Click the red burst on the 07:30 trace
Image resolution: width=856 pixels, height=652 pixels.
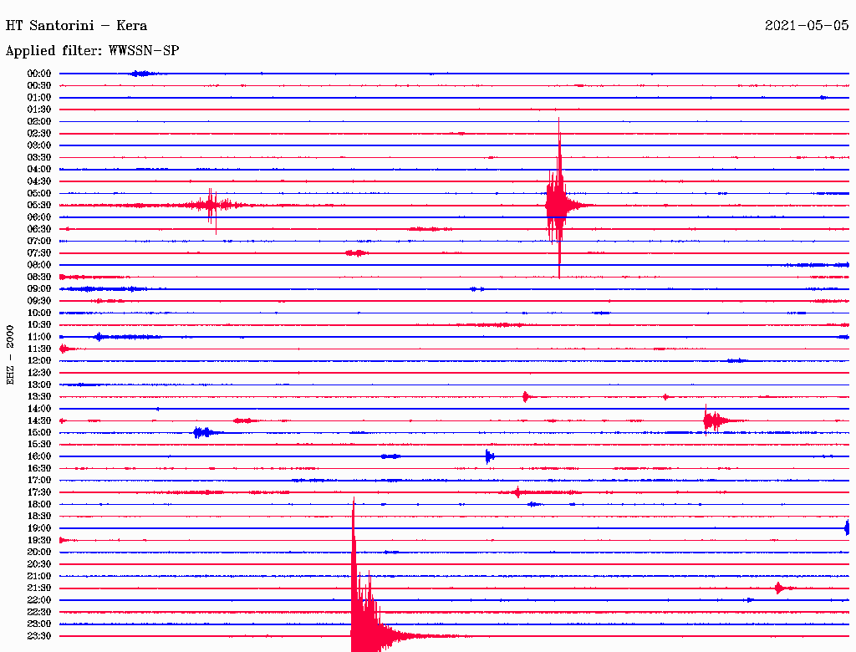(356, 252)
